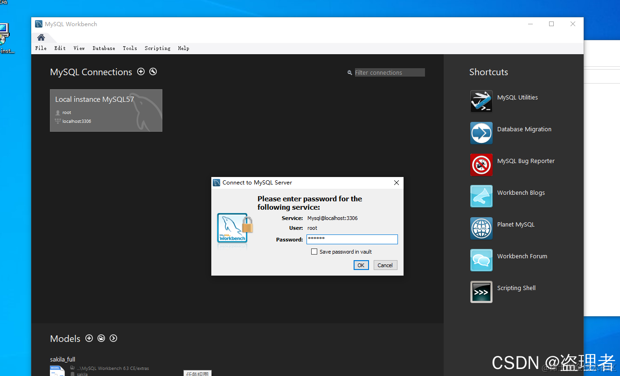
Task: Open the Workbench Blogs icon
Action: coord(481,196)
